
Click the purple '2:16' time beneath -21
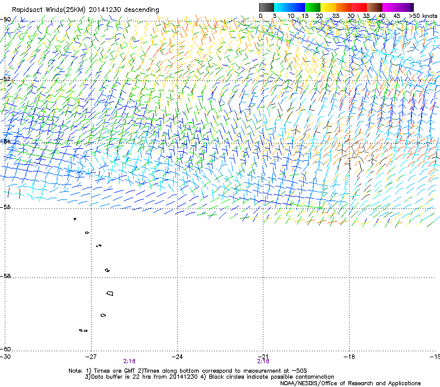pyautogui.click(x=263, y=361)
